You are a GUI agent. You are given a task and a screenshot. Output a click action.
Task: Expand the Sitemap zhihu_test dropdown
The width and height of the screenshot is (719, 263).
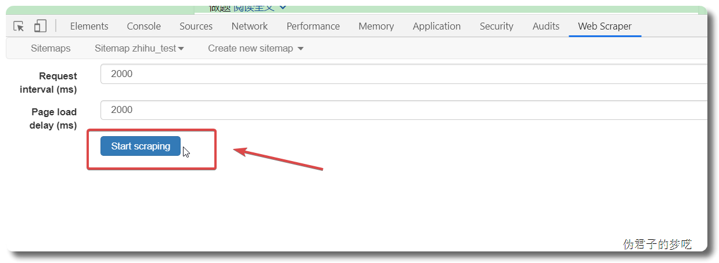coord(139,48)
